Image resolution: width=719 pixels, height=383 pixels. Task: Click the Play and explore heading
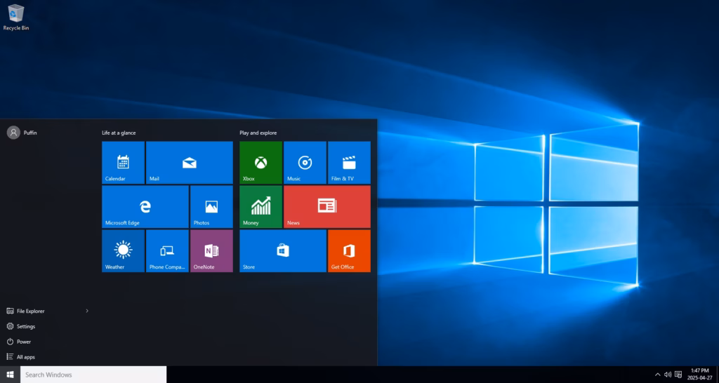258,133
